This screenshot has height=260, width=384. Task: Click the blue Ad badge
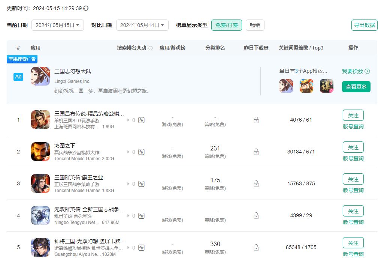pyautogui.click(x=18, y=77)
